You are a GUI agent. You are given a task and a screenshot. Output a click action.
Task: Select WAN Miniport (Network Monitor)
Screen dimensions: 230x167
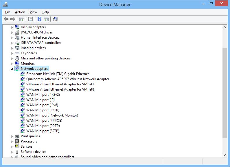(x=52, y=115)
